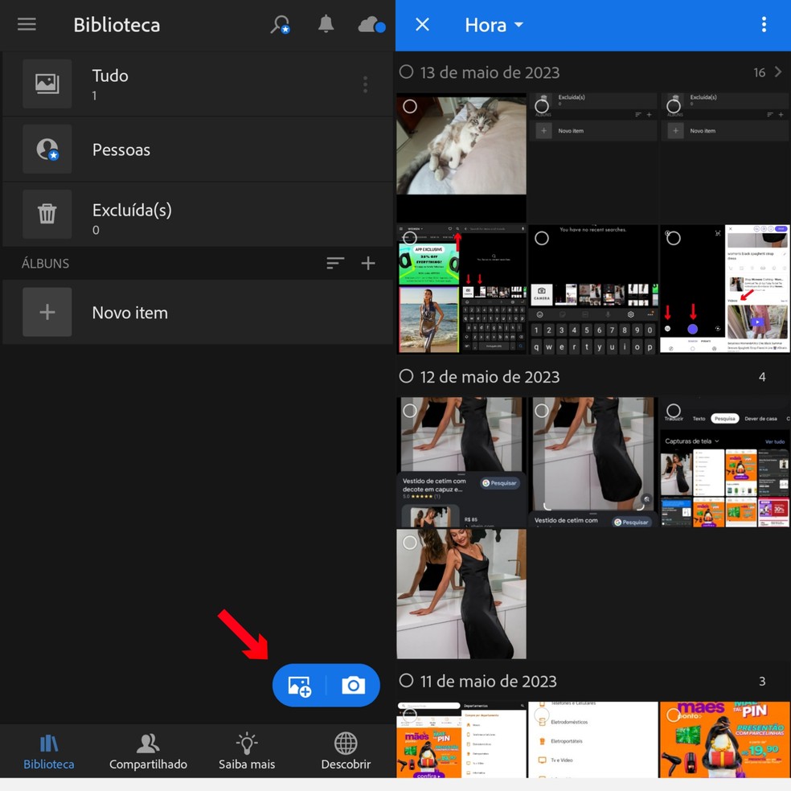Open notifications bell
The height and width of the screenshot is (791, 791).
point(326,24)
